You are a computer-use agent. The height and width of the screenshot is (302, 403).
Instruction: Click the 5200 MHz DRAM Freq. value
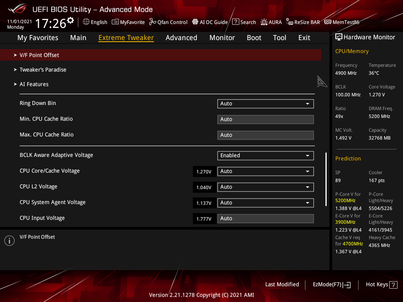coord(379,116)
